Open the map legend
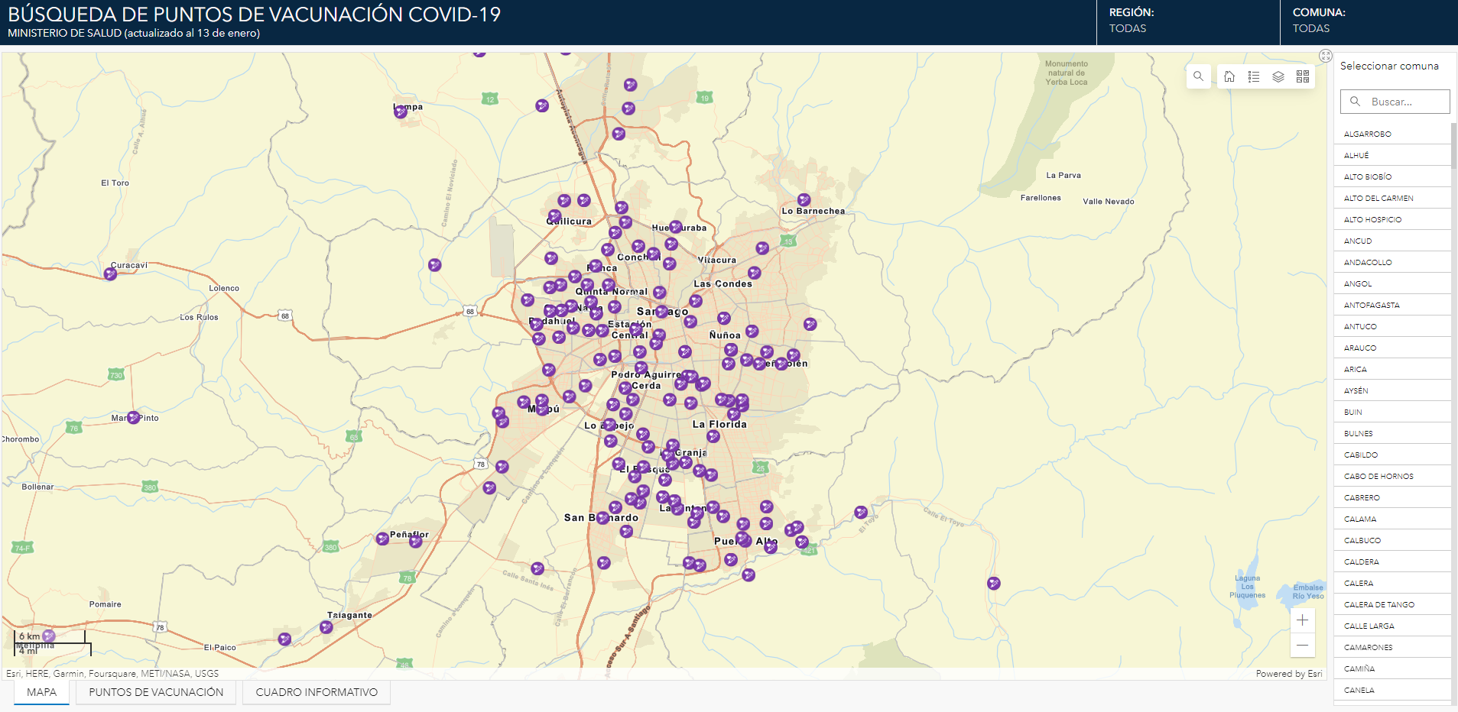This screenshot has height=712, width=1458. click(1254, 76)
